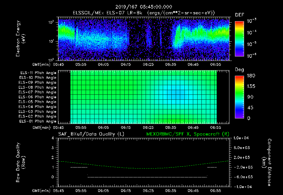This screenshot has height=195, width=283.
Task: Click the Electron Energy (eV) axis label
Action: (x=20, y=39)
